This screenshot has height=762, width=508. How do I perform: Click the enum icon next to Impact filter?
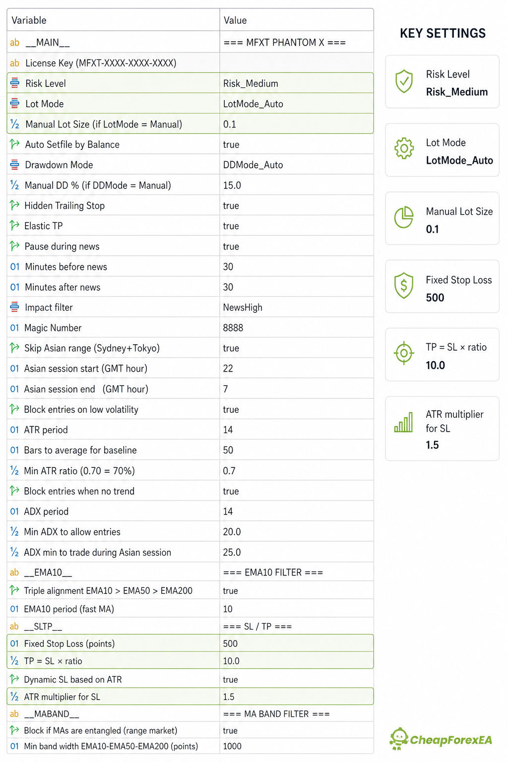pyautogui.click(x=15, y=307)
